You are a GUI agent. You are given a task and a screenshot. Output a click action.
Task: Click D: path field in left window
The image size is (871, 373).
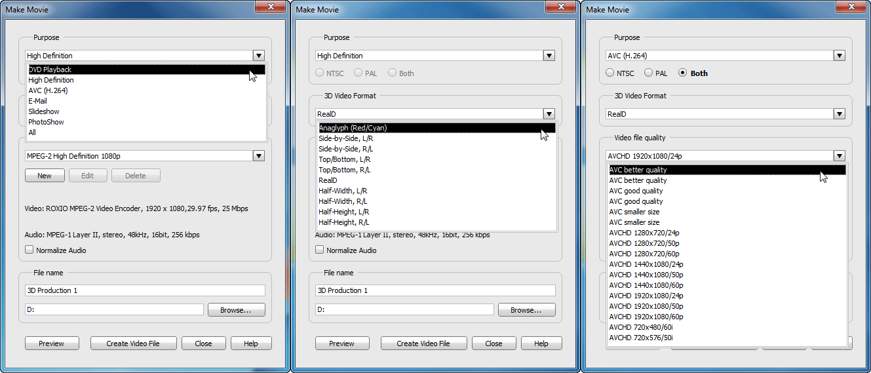click(114, 309)
